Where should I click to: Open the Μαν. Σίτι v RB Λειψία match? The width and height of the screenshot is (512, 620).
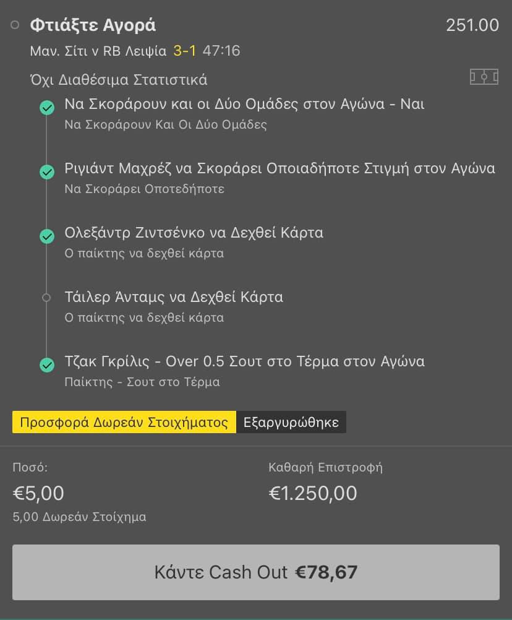click(x=98, y=51)
